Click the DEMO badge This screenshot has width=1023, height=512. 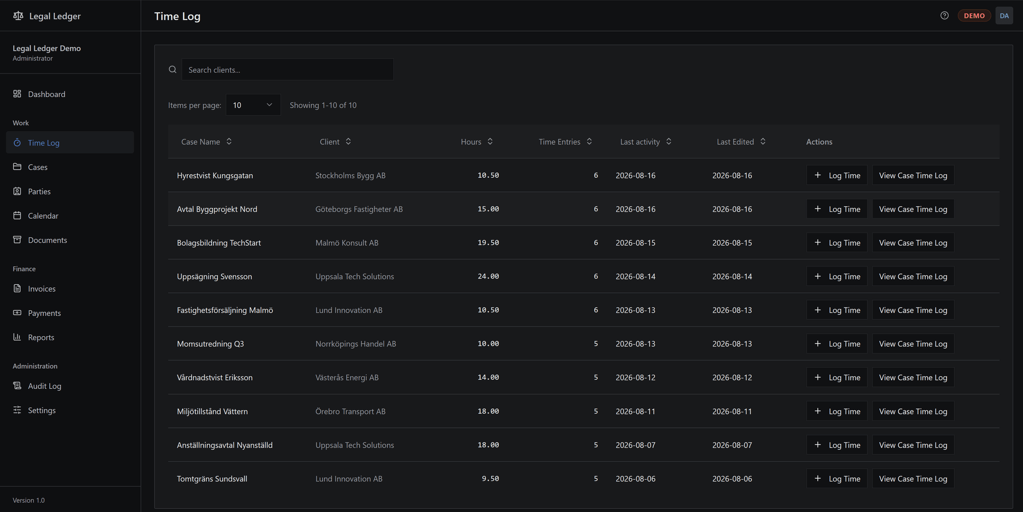click(974, 16)
